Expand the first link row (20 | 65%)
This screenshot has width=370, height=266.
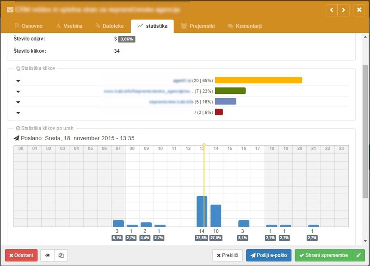18,80
